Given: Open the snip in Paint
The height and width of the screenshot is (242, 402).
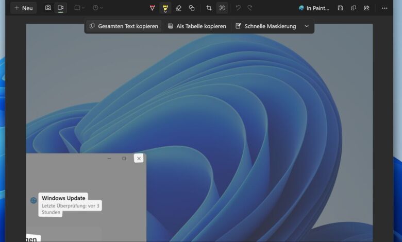Looking at the screenshot, I should pos(314,8).
